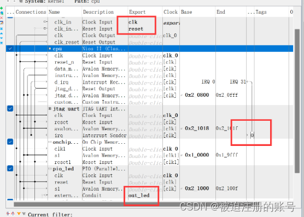Collapse the cpu component tree

coord(50,49)
